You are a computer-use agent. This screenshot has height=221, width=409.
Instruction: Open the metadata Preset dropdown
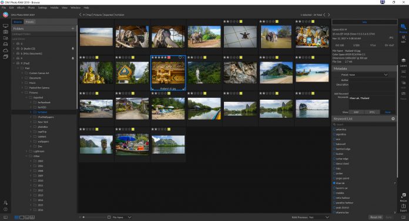coord(369,74)
